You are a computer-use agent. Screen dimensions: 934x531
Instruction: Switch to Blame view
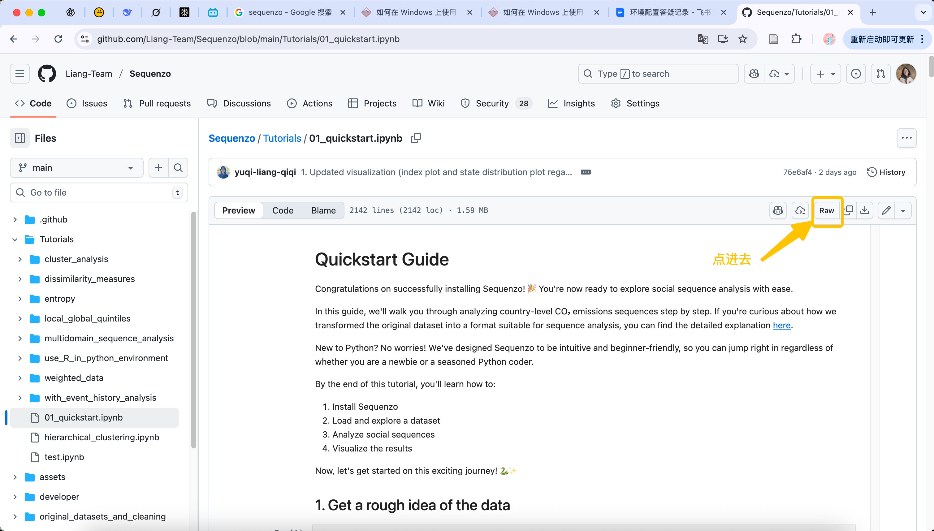[x=323, y=210]
